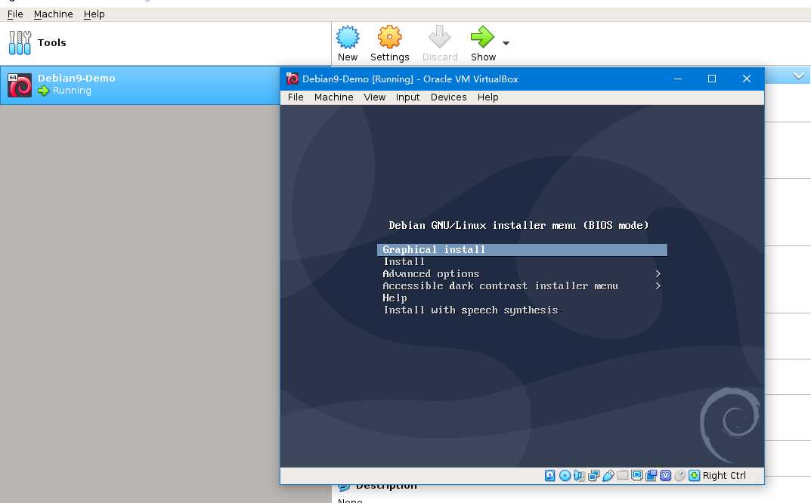
Task: Open the VM window Help menu
Action: 488,97
